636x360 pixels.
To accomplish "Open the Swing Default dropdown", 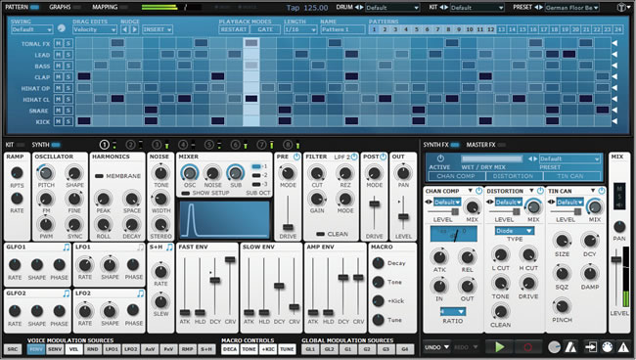I will tap(31, 29).
